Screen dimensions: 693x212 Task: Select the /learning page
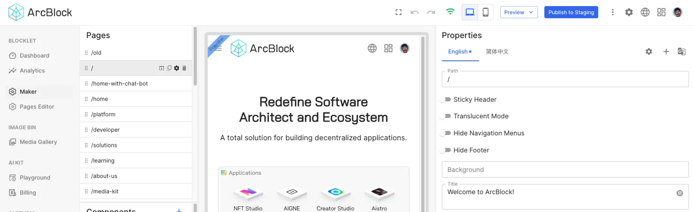136,160
